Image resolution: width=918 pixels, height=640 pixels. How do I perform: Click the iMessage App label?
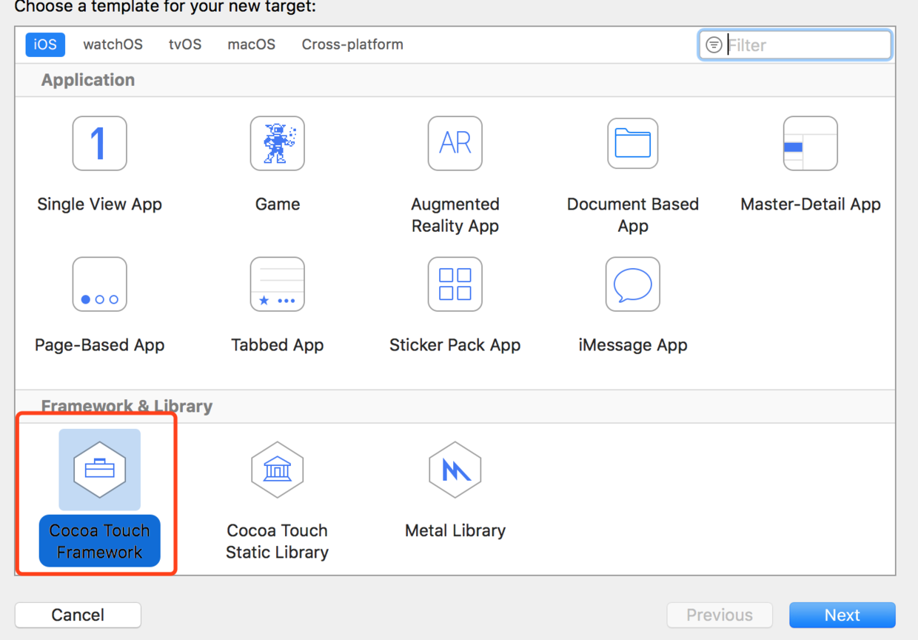click(x=633, y=345)
